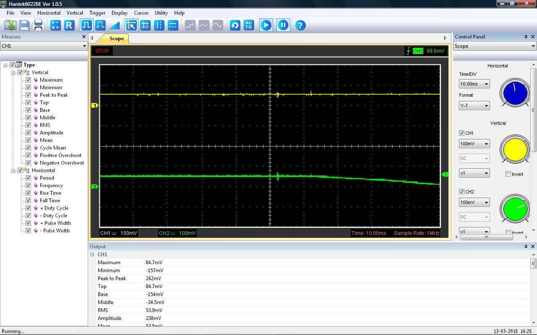The image size is (537, 335).
Task: Enable Invert for CH1
Action: (x=508, y=174)
